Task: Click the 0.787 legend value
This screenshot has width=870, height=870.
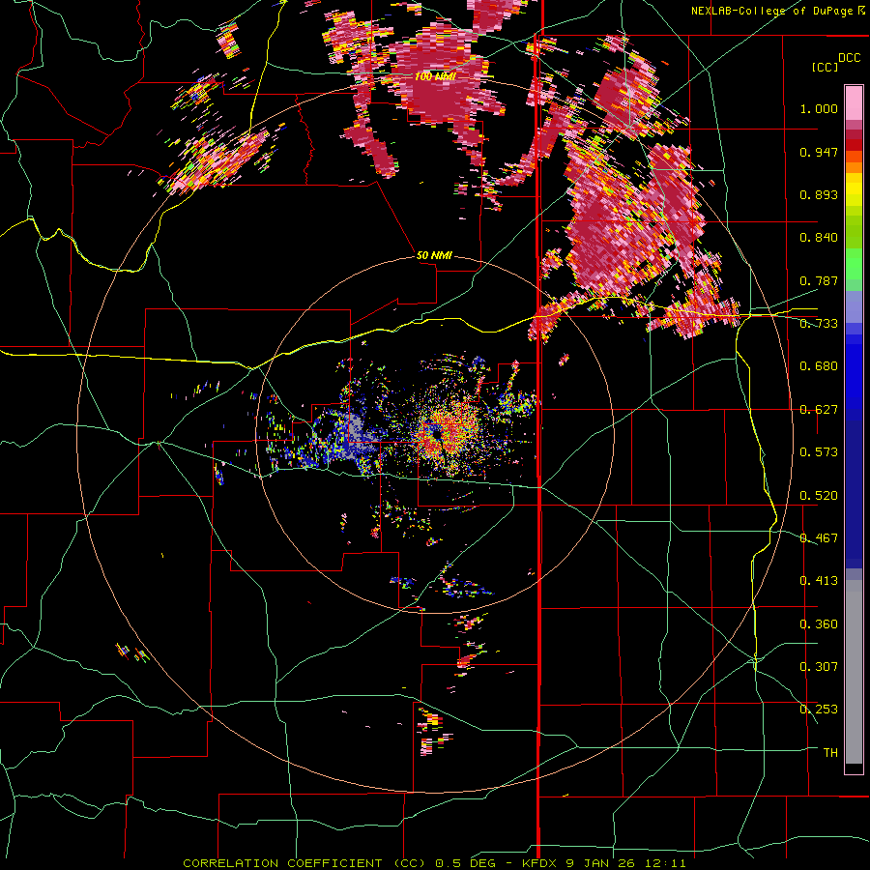Action: (819, 280)
